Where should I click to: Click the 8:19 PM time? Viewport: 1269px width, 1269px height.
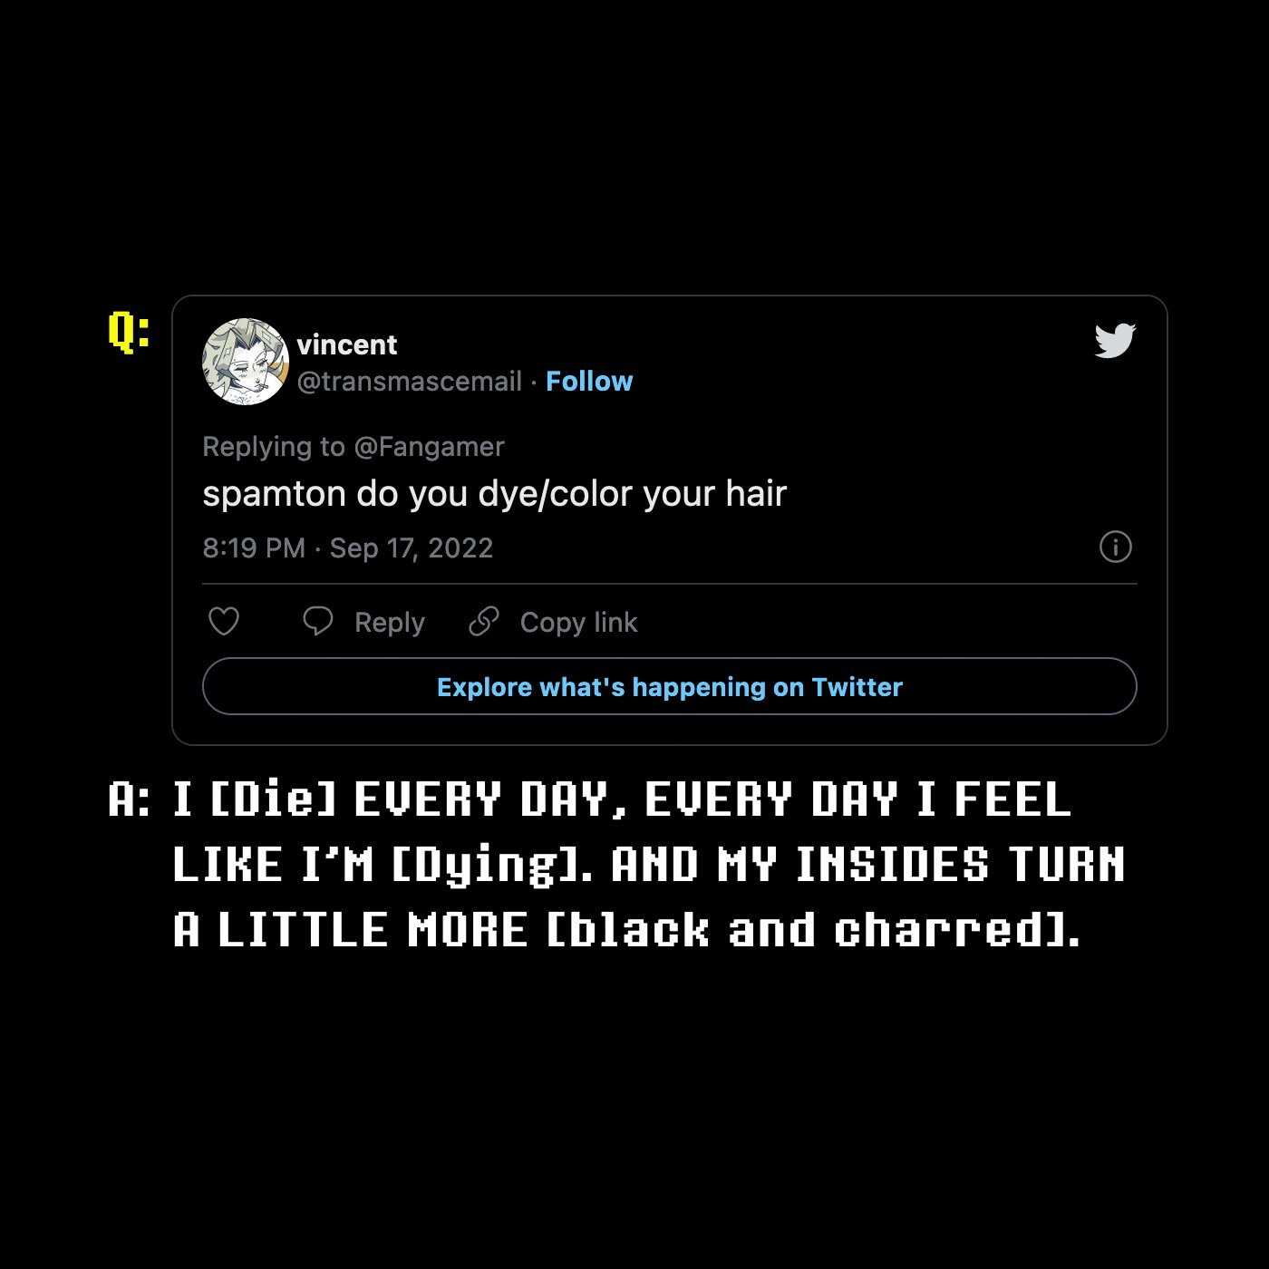[x=254, y=548]
